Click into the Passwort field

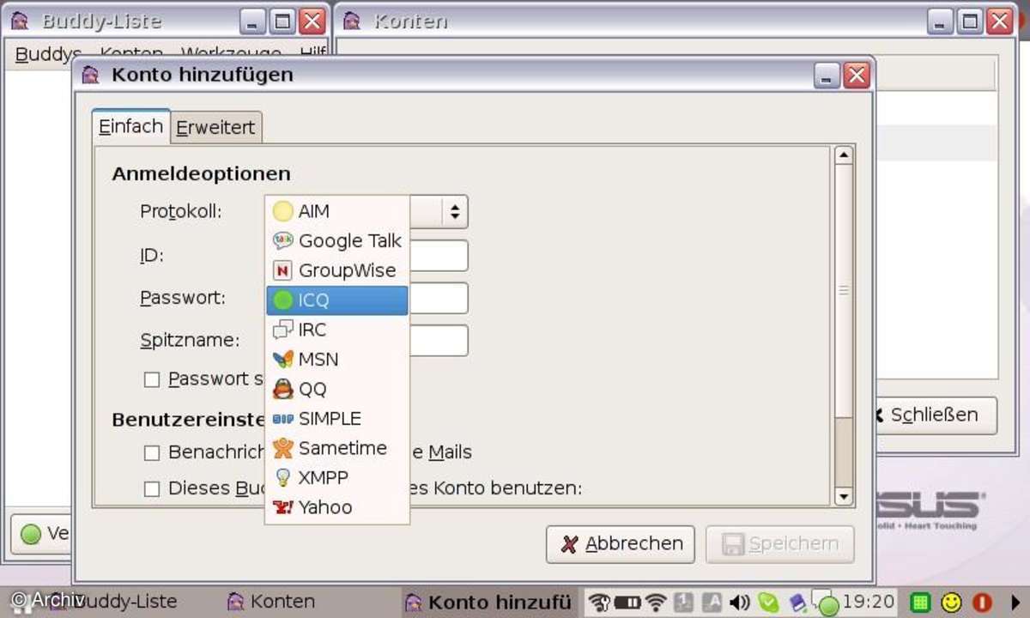point(438,299)
